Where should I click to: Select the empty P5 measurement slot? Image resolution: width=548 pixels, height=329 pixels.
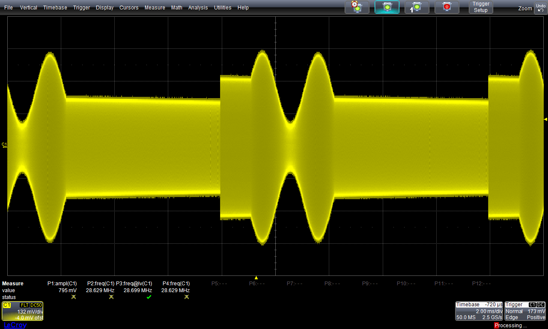pyautogui.click(x=220, y=284)
